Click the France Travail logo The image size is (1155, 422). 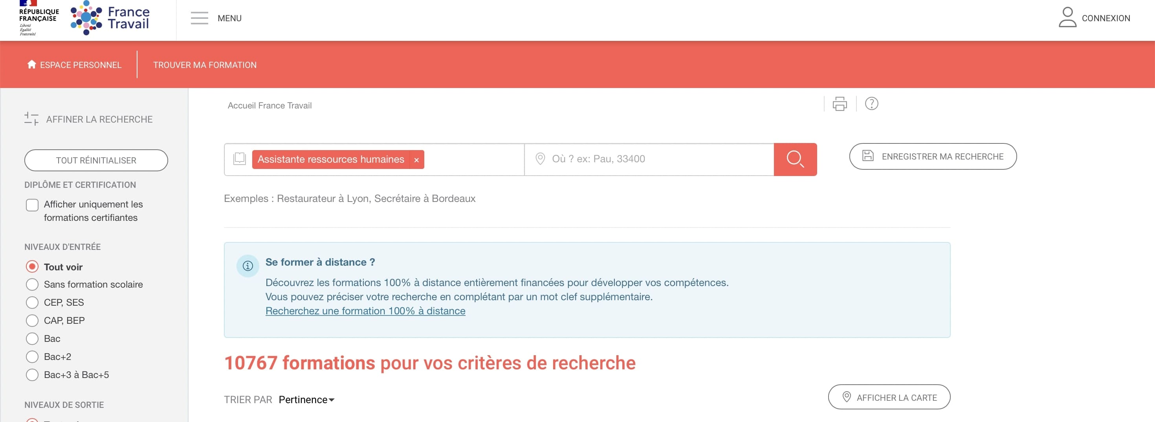pos(110,18)
